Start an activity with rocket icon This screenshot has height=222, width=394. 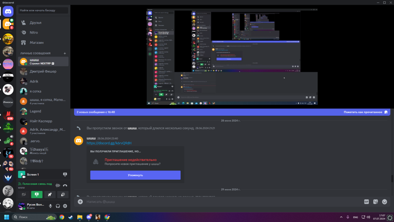pyautogui.click(x=50, y=194)
